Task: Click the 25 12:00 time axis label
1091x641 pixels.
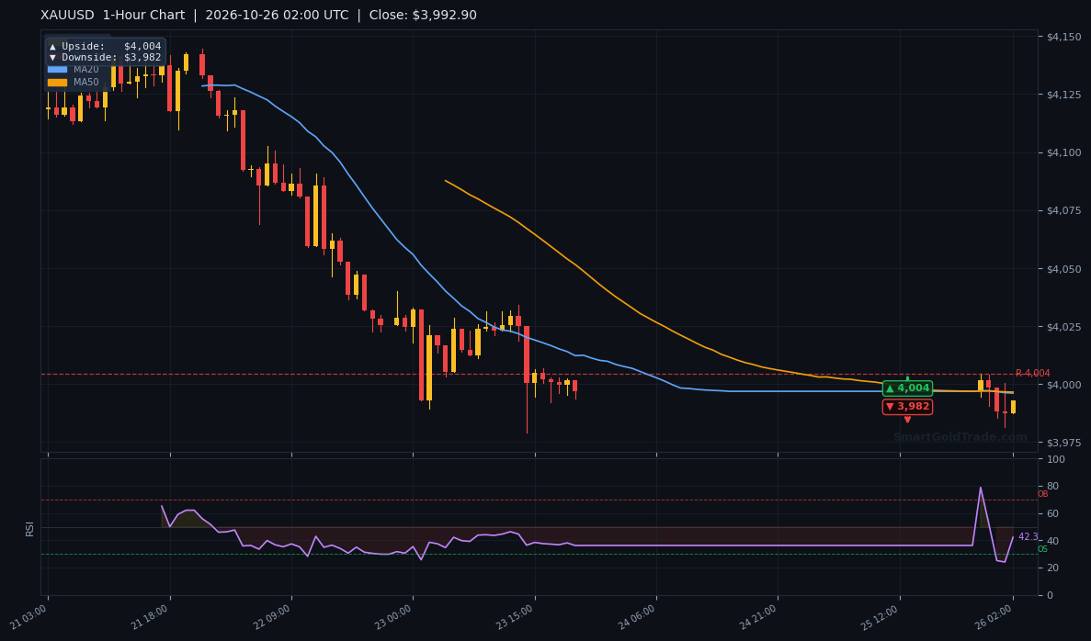Action: [x=881, y=617]
